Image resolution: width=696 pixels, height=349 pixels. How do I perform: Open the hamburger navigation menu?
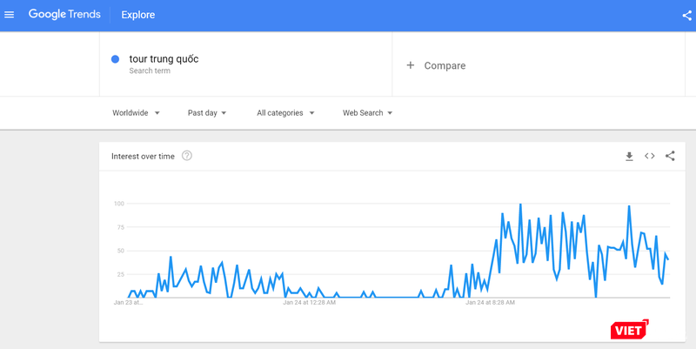point(10,15)
